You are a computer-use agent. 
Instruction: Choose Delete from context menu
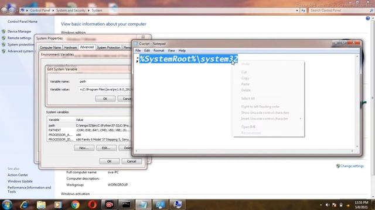268,90
